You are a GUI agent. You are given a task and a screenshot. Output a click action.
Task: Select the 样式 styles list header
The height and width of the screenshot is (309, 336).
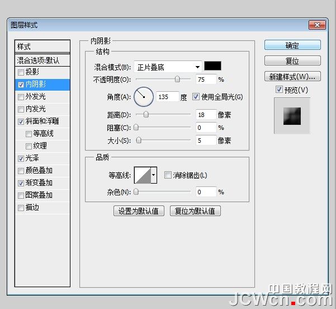42,46
